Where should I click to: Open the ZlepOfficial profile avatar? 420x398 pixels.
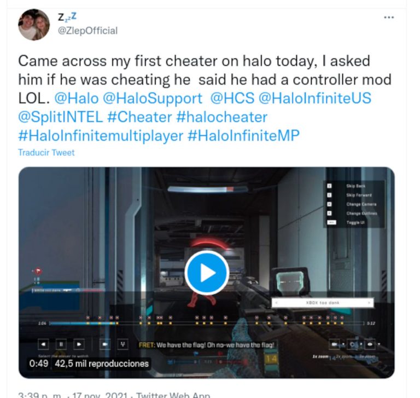tap(34, 25)
